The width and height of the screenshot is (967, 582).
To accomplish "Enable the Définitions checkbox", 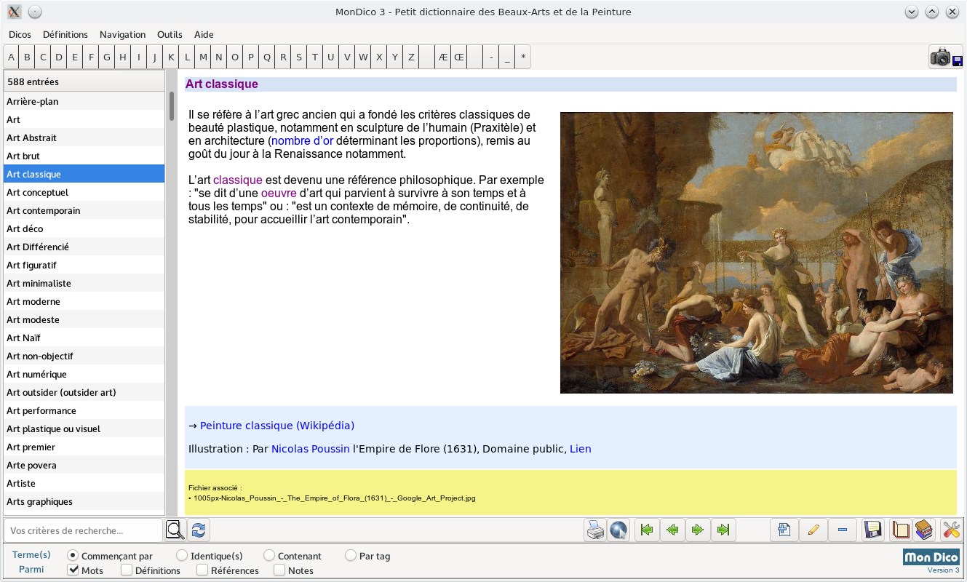I will pyautogui.click(x=127, y=570).
